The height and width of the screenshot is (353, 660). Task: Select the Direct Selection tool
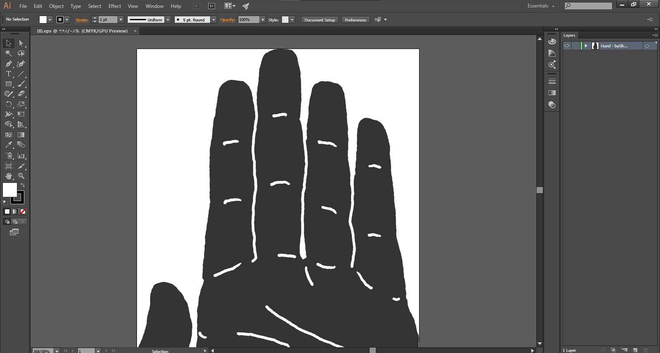(x=21, y=43)
